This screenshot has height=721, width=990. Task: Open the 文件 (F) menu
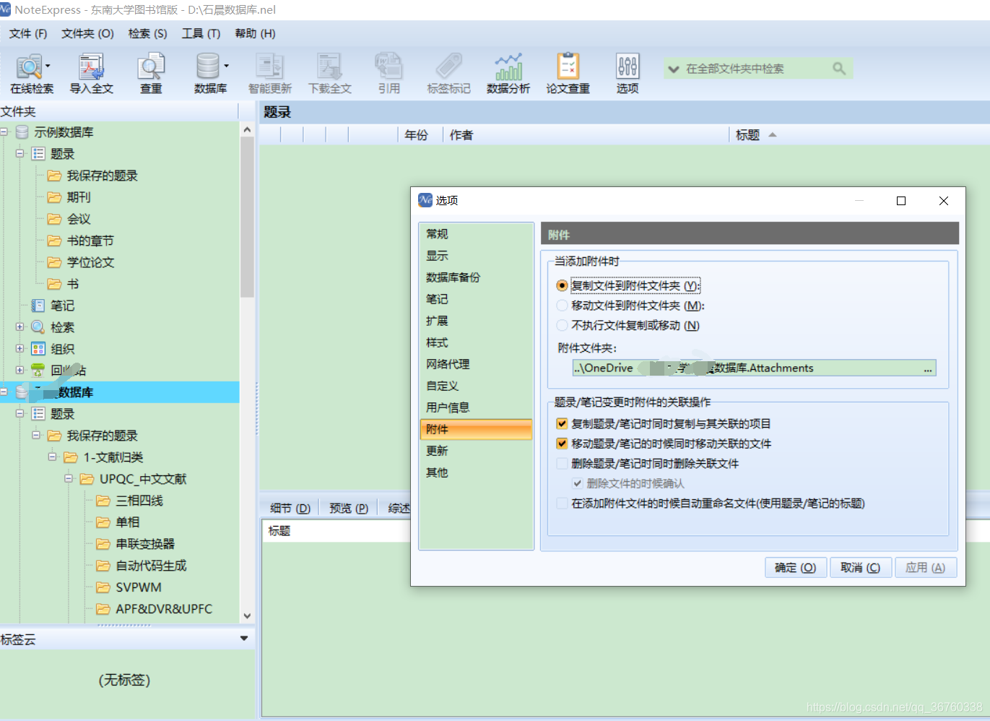(27, 33)
